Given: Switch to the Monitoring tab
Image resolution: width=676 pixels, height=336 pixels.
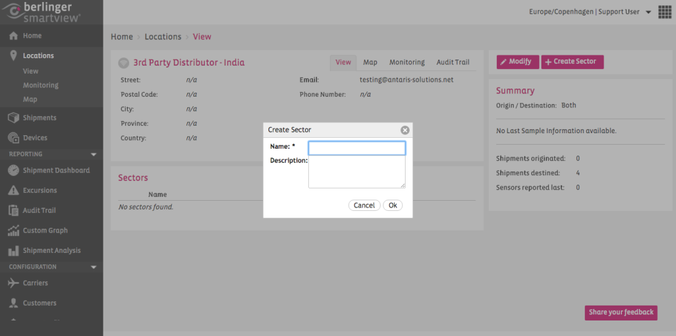Looking at the screenshot, I should [x=407, y=63].
